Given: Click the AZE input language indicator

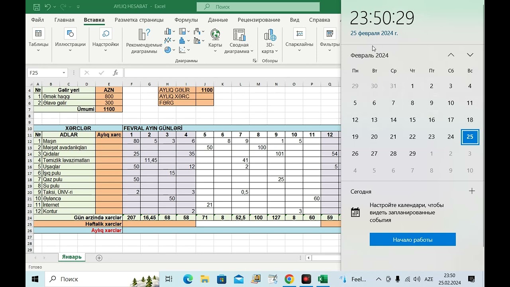Looking at the screenshot, I should tap(429, 279).
